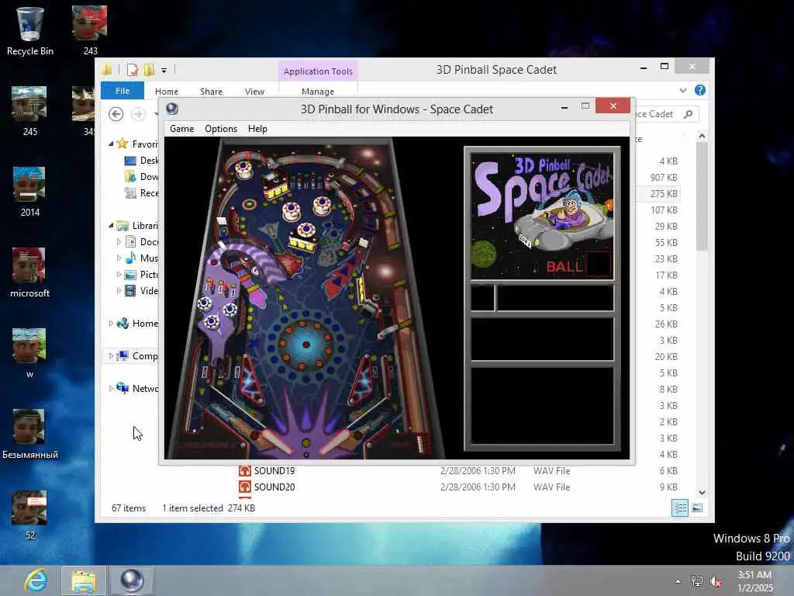Click the Explorer scrollbar up arrow
794x596 pixels.
coord(702,135)
